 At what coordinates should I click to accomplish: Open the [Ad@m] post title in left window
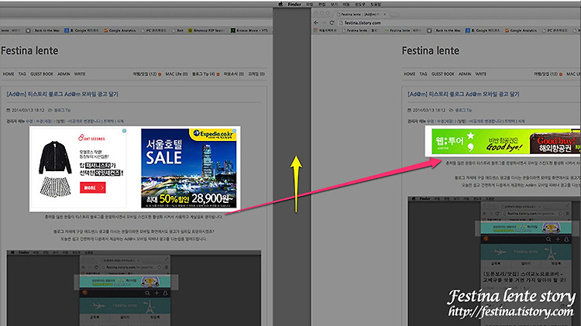(x=62, y=94)
